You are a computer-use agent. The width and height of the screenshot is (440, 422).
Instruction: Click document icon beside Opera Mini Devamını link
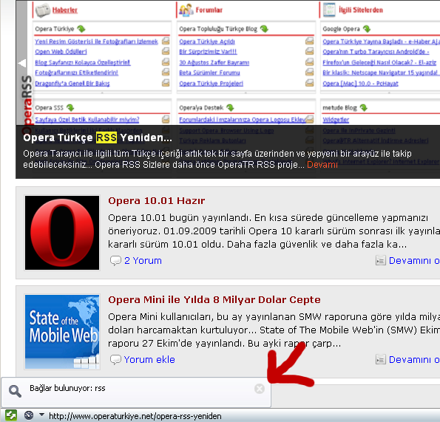click(381, 359)
